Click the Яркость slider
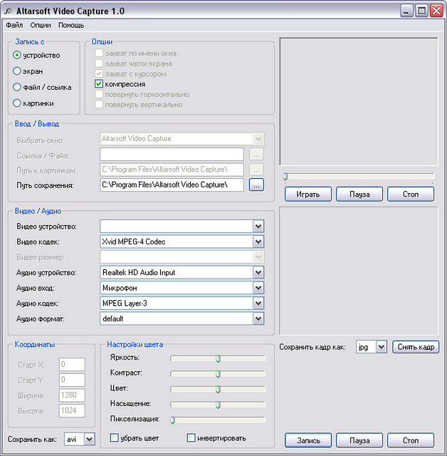This screenshot has height=456, width=447. point(218,358)
